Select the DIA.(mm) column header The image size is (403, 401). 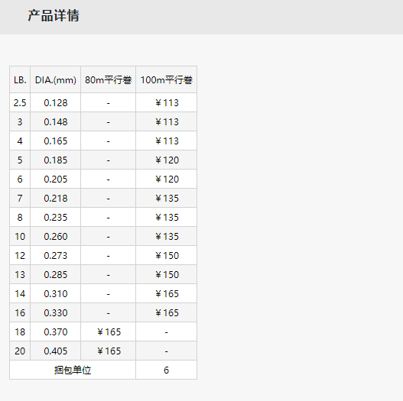(x=56, y=80)
